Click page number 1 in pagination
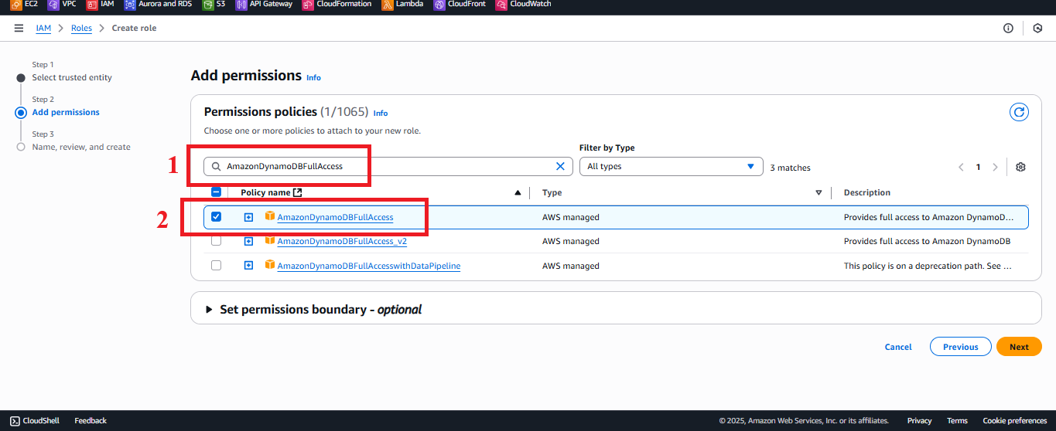Screen dimensions: 1056x431 pyautogui.click(x=978, y=167)
